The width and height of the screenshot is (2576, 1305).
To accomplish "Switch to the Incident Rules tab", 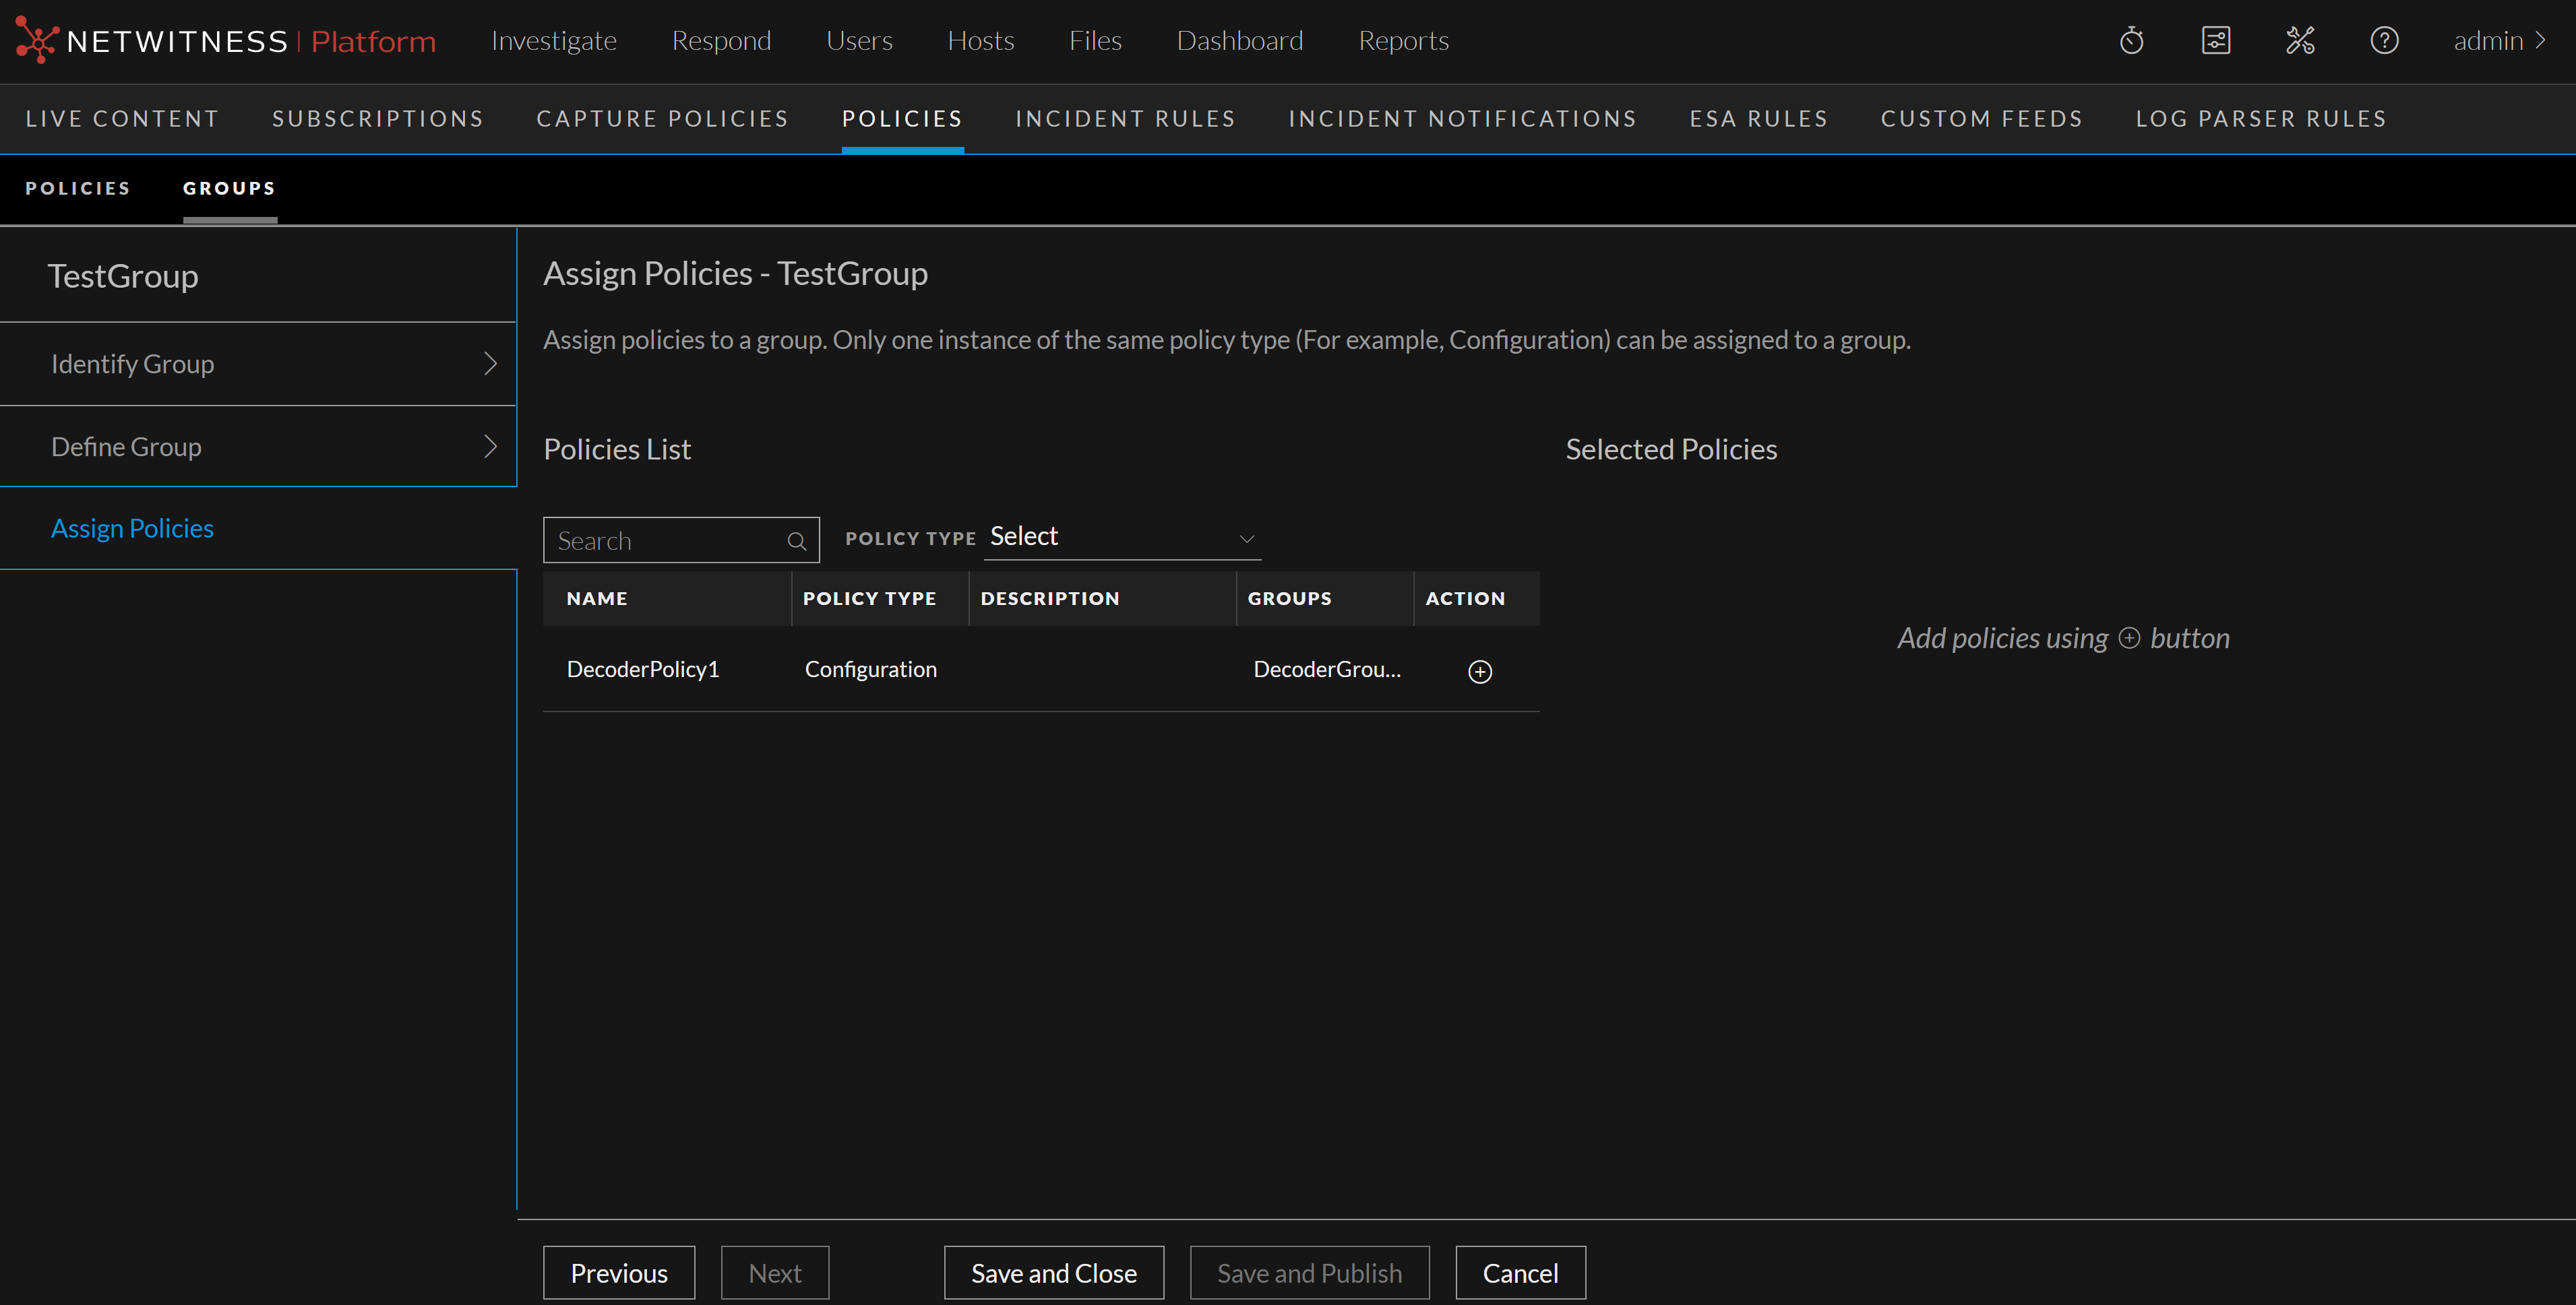I will coord(1125,119).
